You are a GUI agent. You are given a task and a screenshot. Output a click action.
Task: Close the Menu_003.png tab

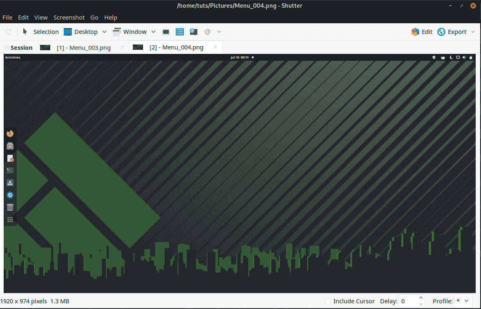(123, 47)
